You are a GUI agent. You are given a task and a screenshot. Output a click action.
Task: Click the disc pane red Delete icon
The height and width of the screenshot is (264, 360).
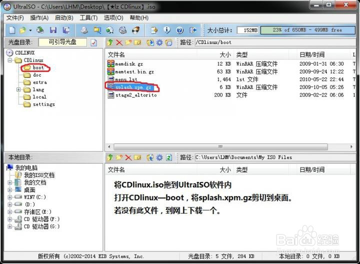[119, 42]
